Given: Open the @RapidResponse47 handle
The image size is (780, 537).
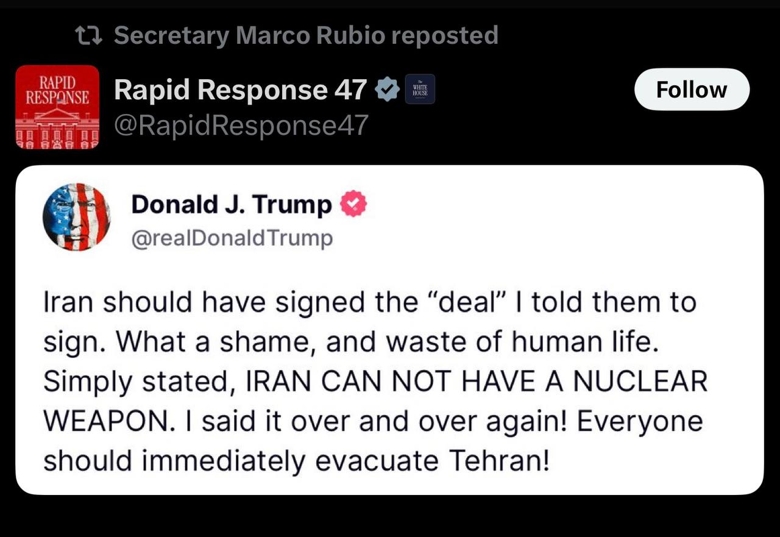Looking at the screenshot, I should pos(241,126).
